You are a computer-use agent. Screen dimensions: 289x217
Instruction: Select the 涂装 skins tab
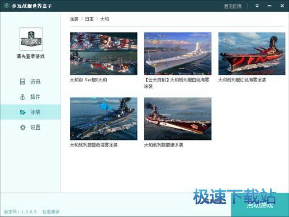click(x=30, y=112)
